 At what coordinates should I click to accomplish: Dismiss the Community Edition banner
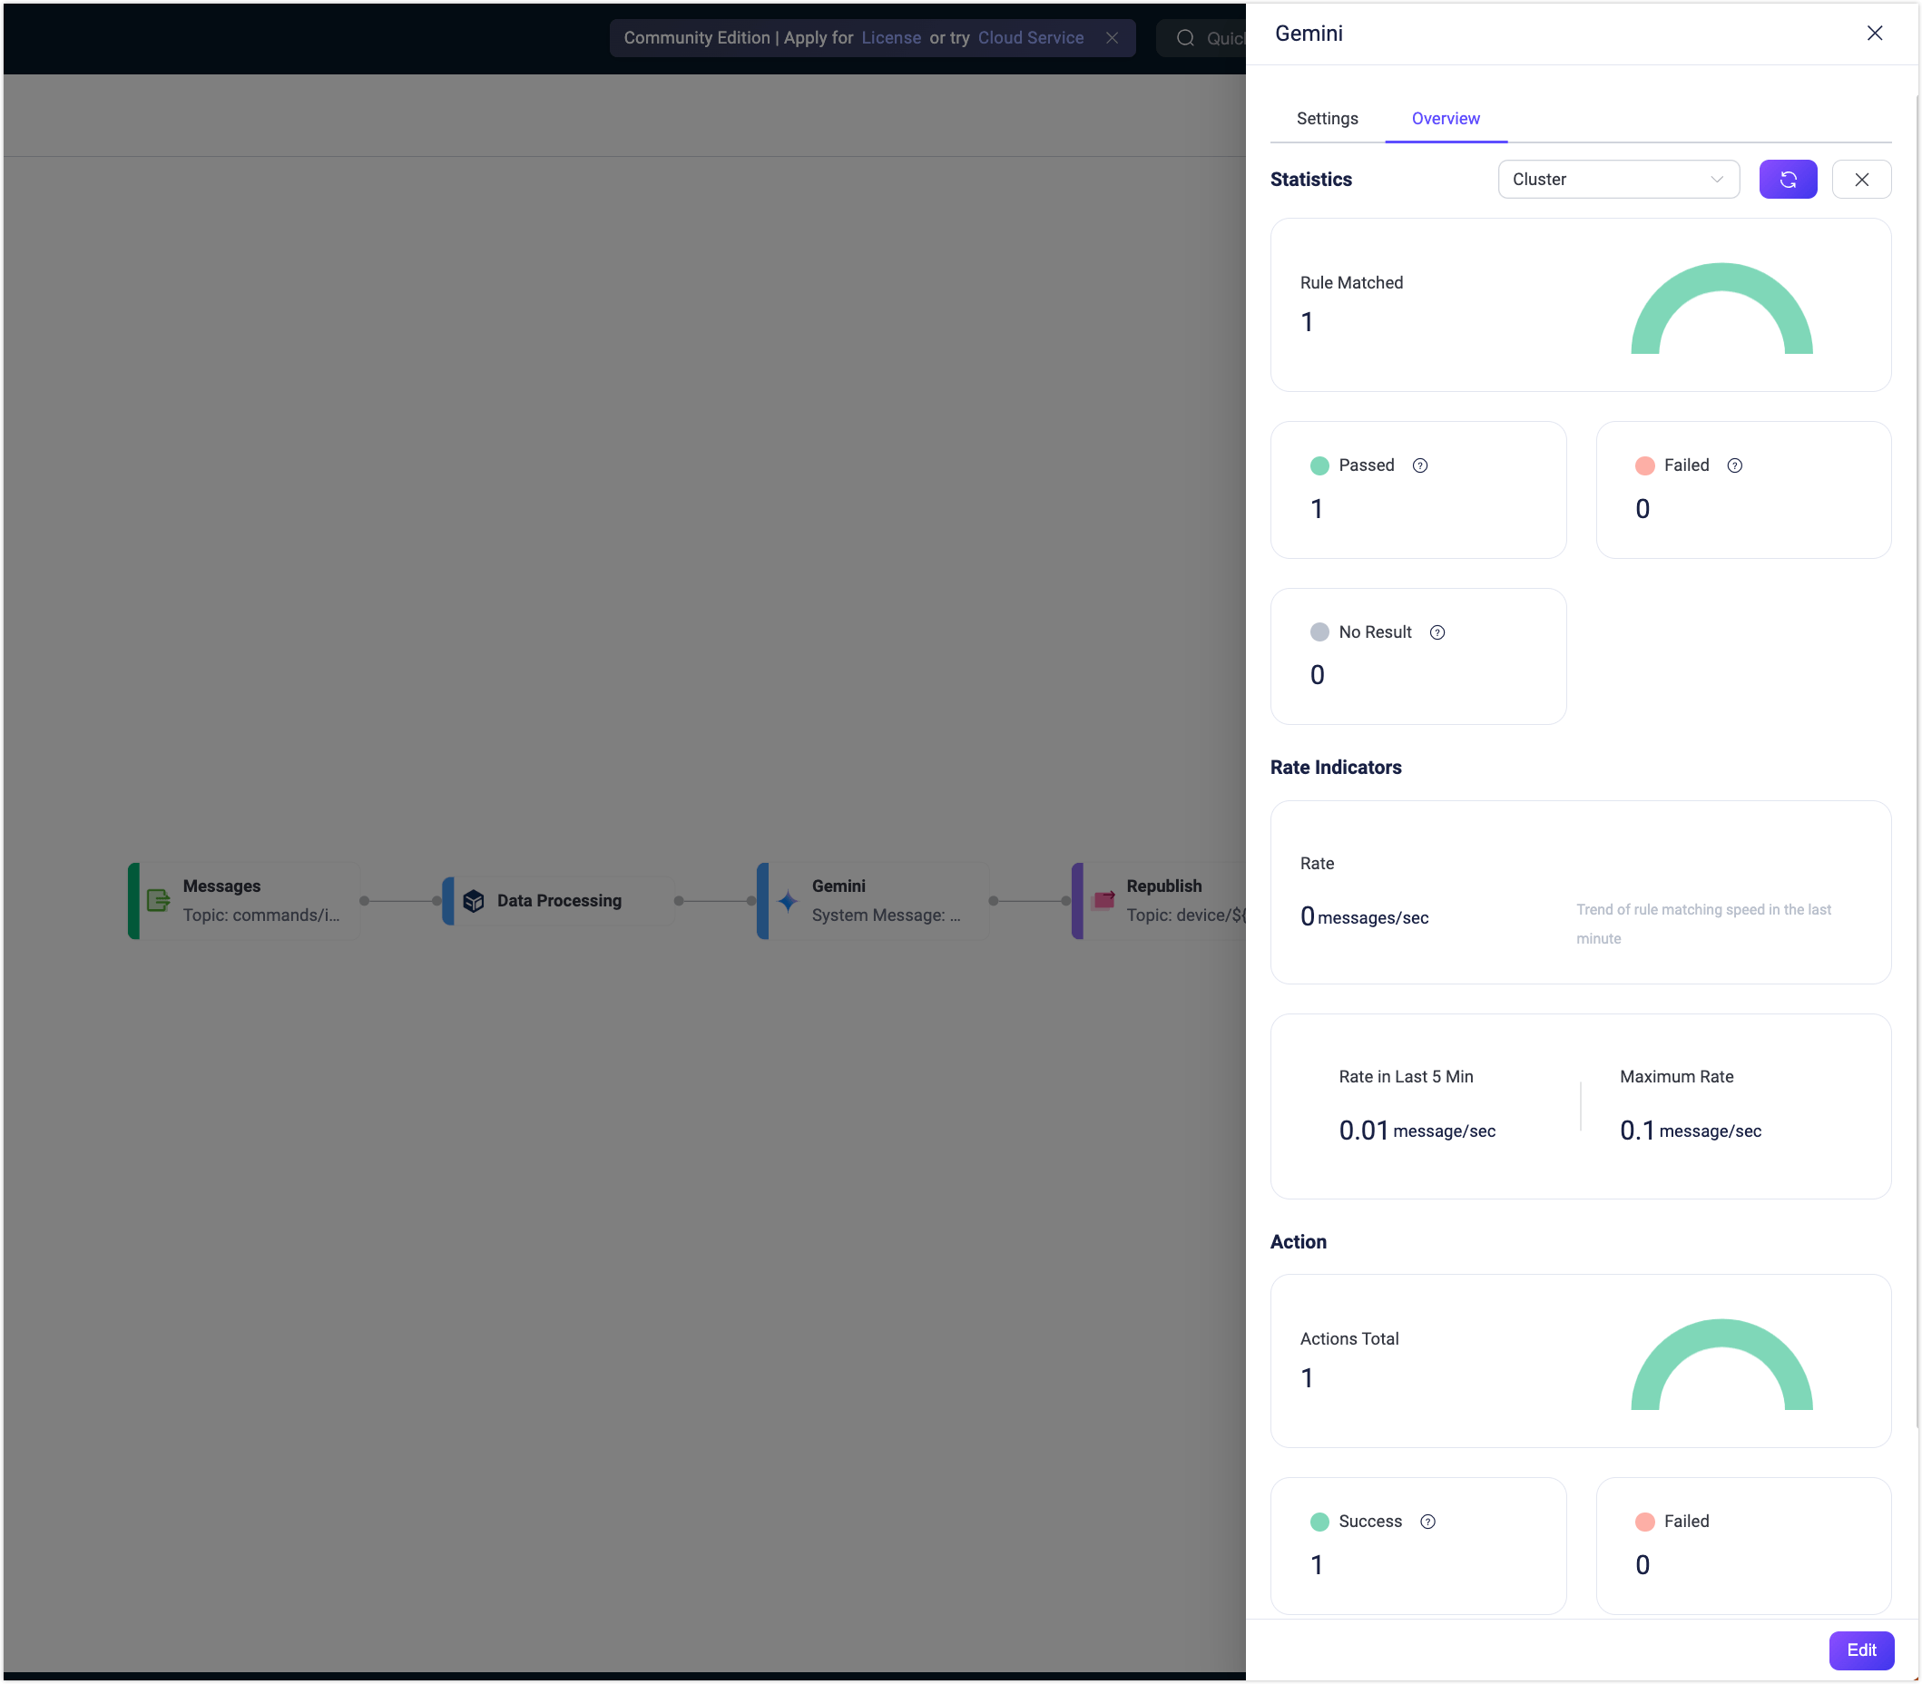[1112, 37]
